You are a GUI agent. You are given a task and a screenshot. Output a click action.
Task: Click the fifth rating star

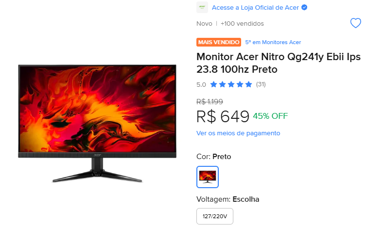coord(248,84)
